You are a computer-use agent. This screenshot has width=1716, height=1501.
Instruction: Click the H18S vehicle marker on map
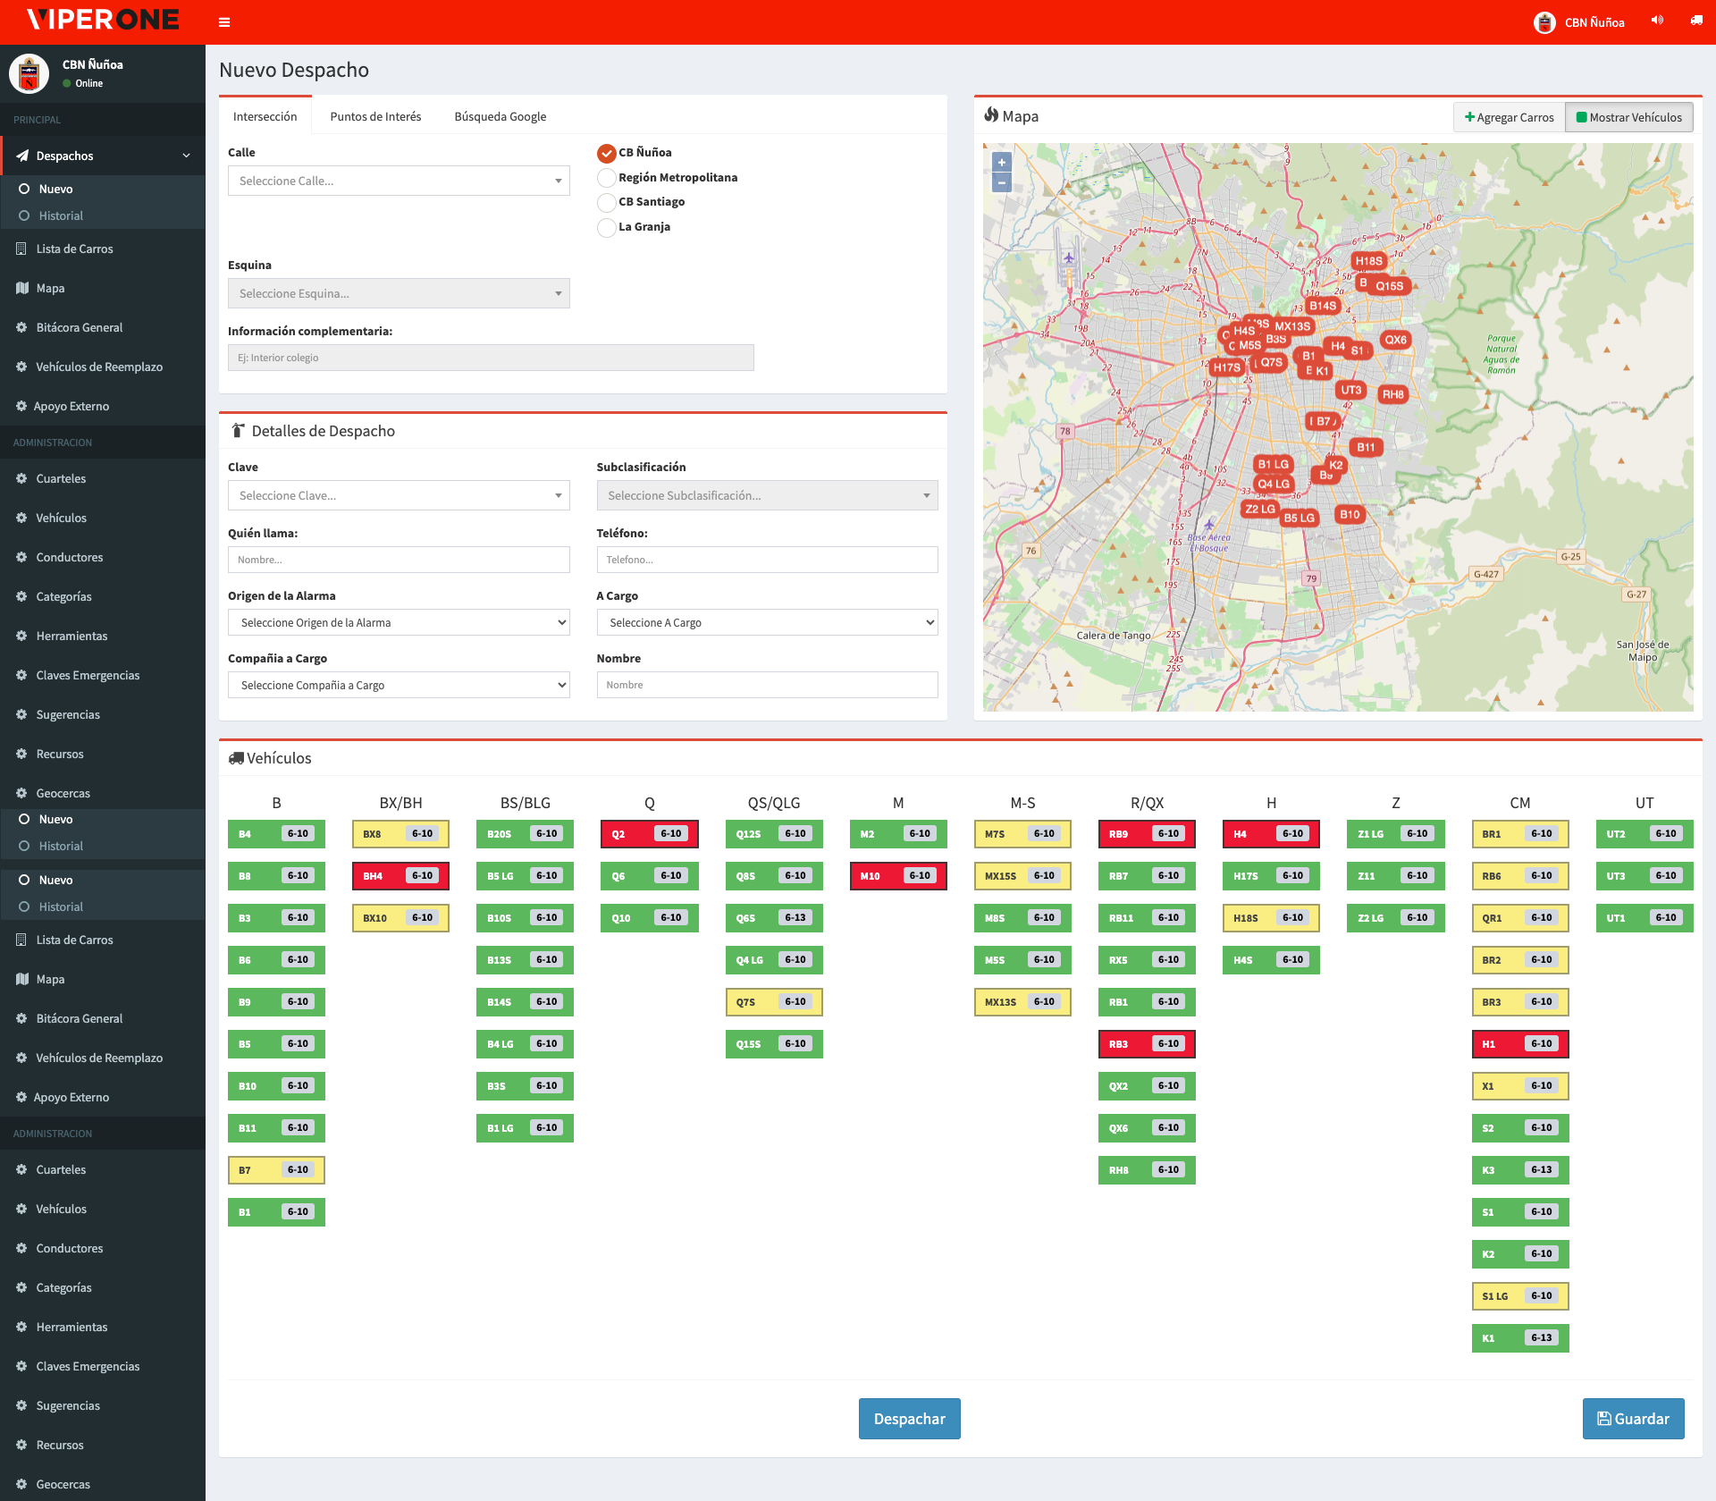click(1368, 261)
